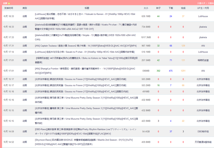This screenshot has height=148, width=214.
Task: Sort by 发表时间 column header
Action: click(x=9, y=8)
